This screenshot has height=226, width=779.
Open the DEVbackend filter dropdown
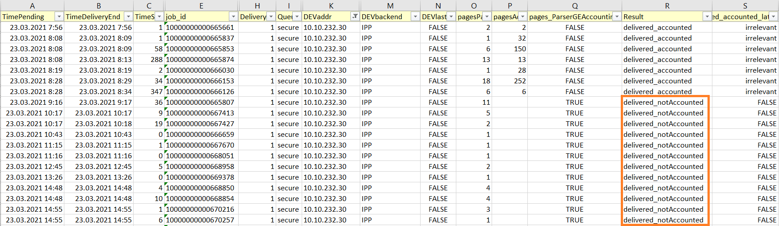tap(415, 16)
